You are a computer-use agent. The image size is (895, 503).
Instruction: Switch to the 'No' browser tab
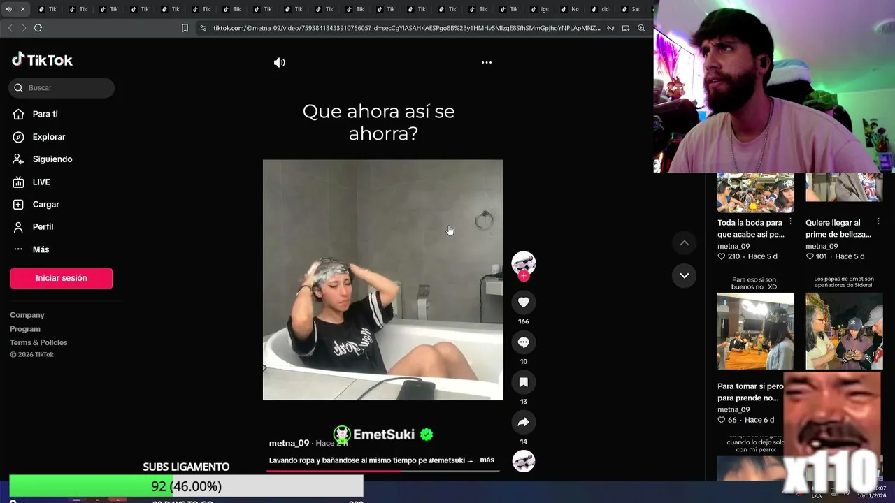pyautogui.click(x=569, y=9)
